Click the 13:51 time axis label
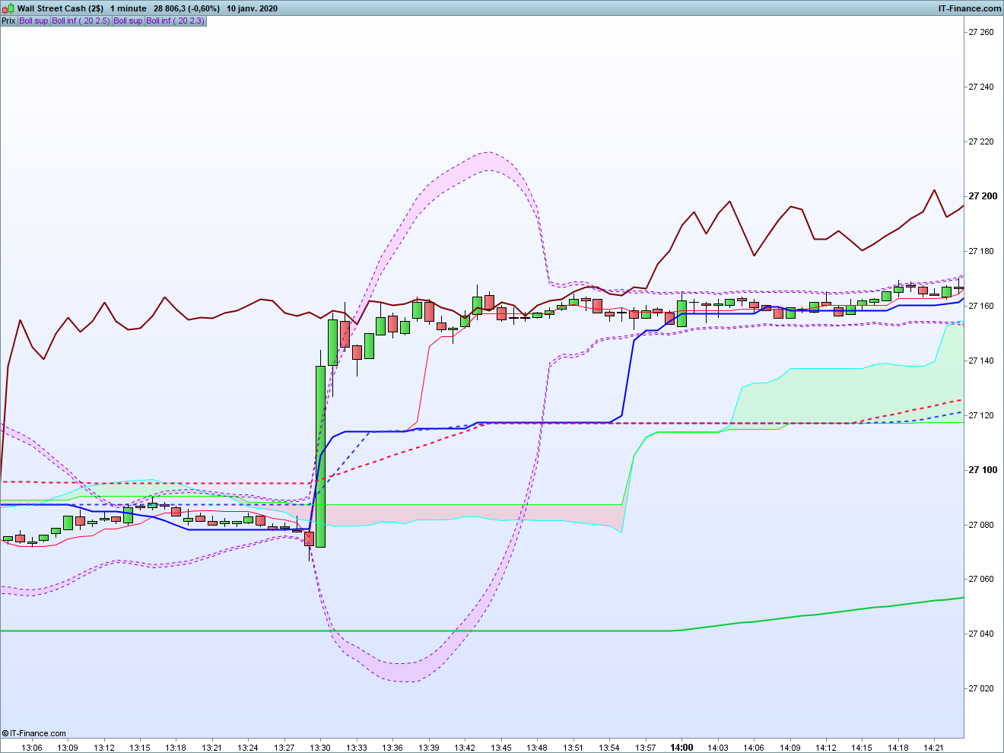This screenshot has width=1004, height=753. coord(573,748)
